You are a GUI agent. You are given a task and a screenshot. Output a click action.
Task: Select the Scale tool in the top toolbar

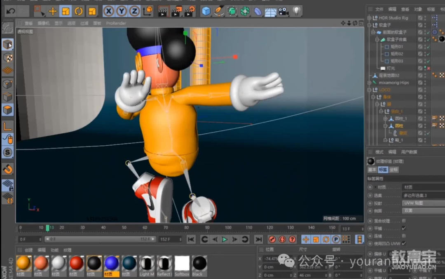[x=66, y=12]
